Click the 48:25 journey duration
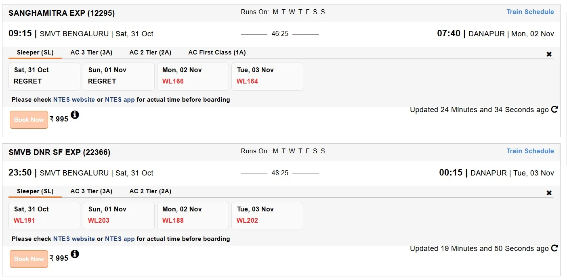The image size is (567, 280). point(280,173)
